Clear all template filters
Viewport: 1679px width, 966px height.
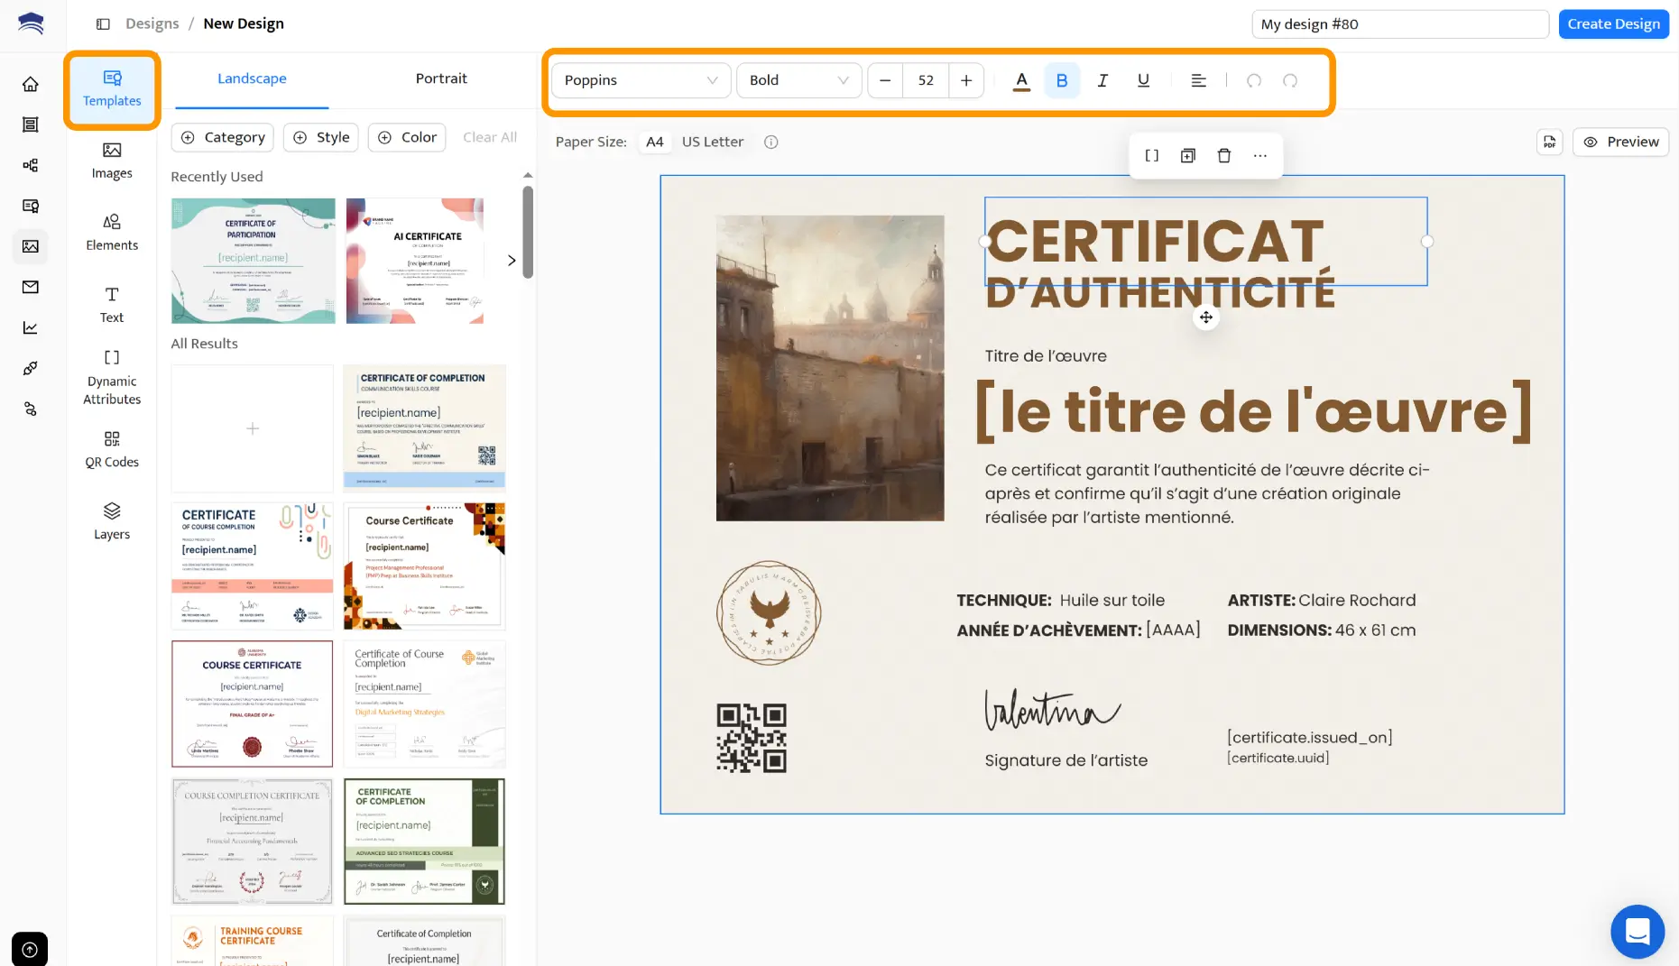[x=490, y=137]
